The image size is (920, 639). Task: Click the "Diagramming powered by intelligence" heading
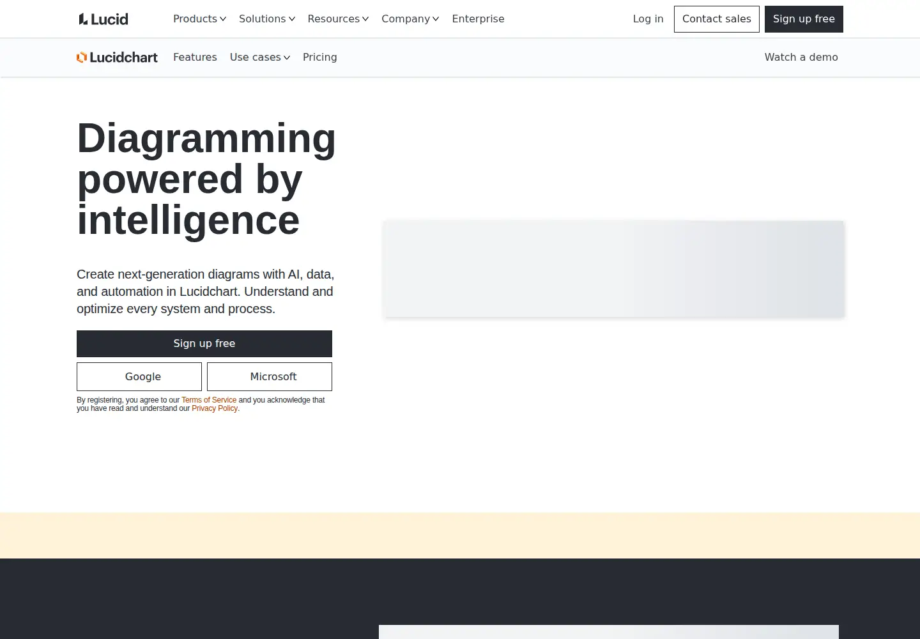pyautogui.click(x=206, y=179)
